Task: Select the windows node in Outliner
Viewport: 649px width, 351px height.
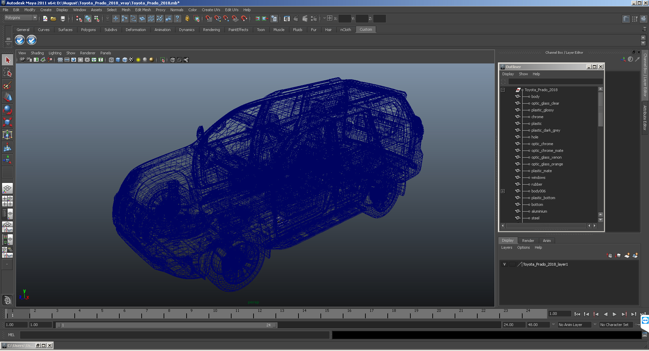Action: [x=538, y=178]
